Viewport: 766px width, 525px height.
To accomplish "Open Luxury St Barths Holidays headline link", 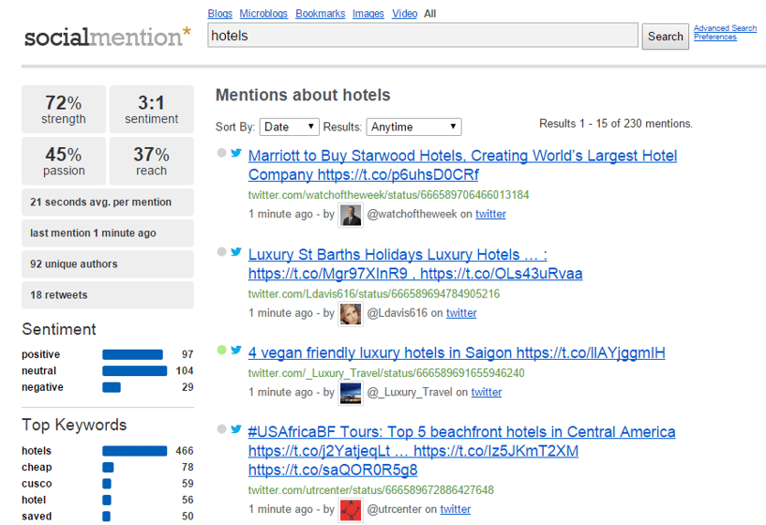I will 415,263.
